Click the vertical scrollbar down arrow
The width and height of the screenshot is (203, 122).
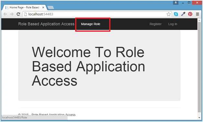coord(199,118)
